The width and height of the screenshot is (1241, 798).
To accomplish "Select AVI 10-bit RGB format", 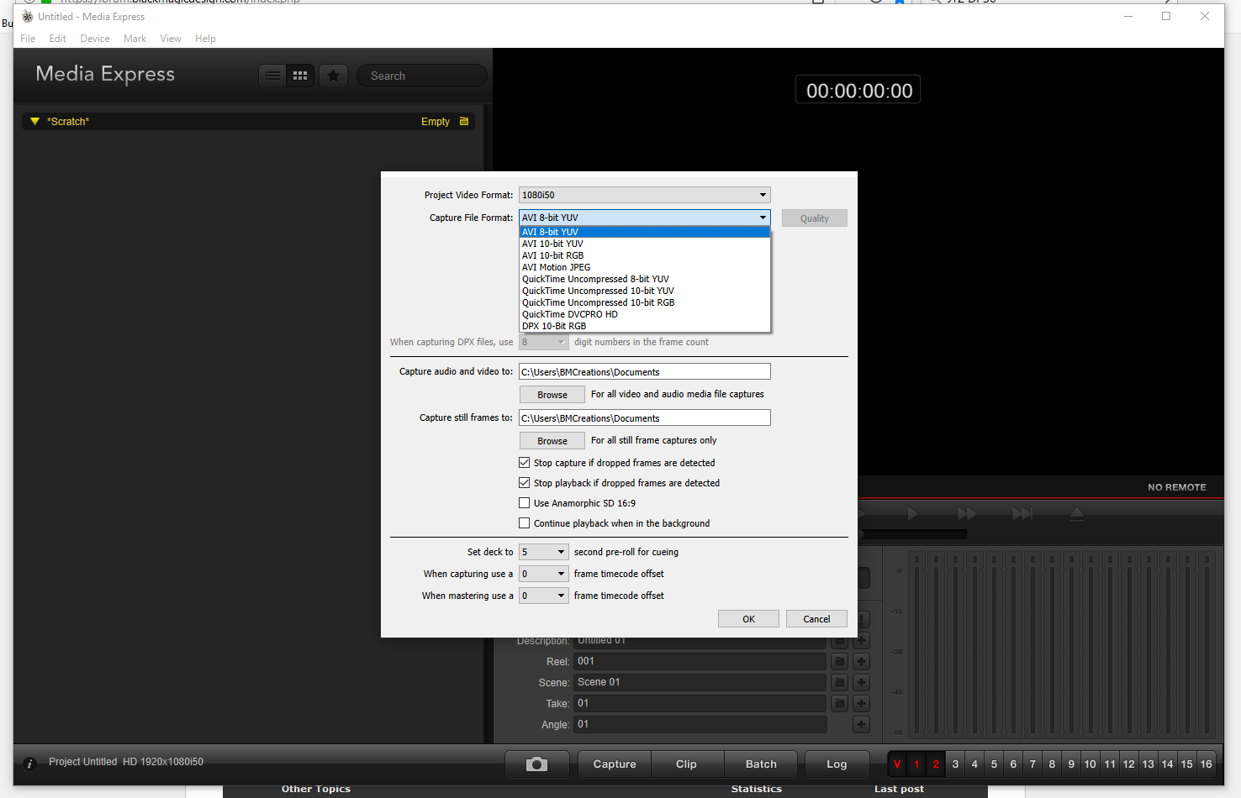I will (644, 255).
